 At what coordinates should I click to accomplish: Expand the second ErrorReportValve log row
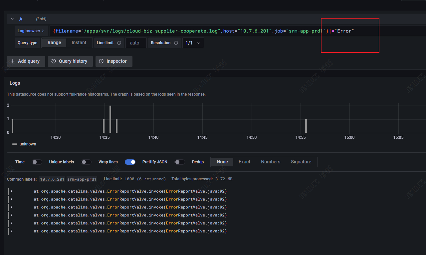click(12, 199)
